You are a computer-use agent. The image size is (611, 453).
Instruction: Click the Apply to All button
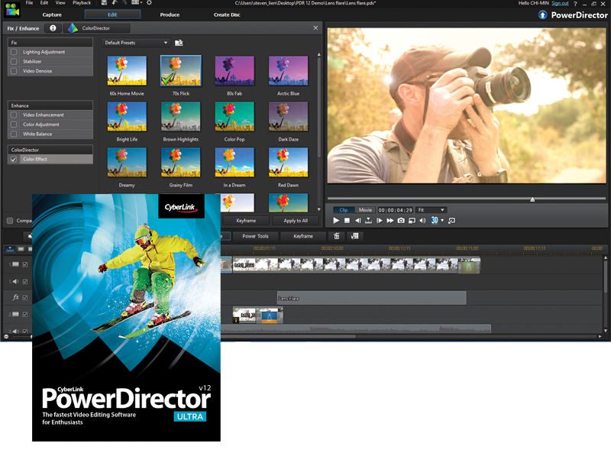click(x=295, y=219)
